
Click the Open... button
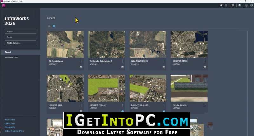point(20,31)
